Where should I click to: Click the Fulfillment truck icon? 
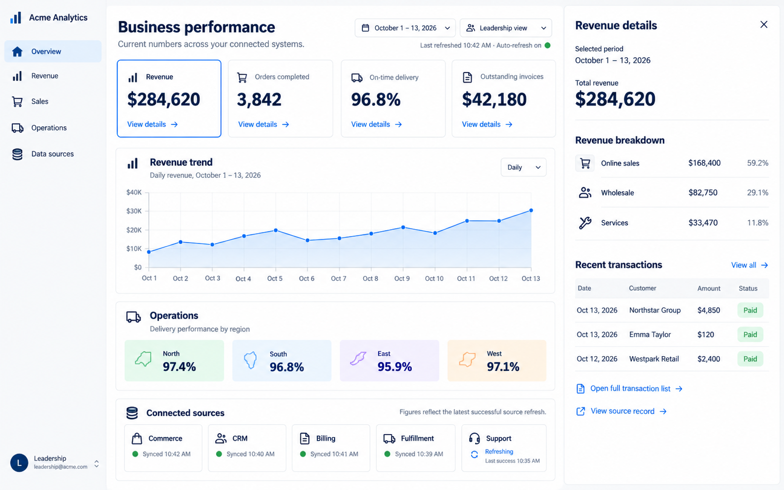[390, 439]
